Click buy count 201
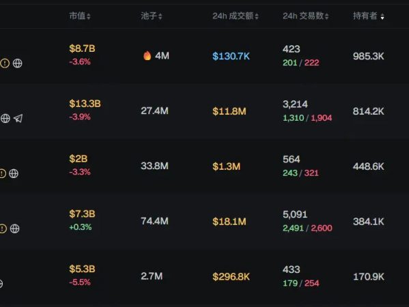Image resolution: width=409 pixels, height=307 pixels. click(290, 63)
